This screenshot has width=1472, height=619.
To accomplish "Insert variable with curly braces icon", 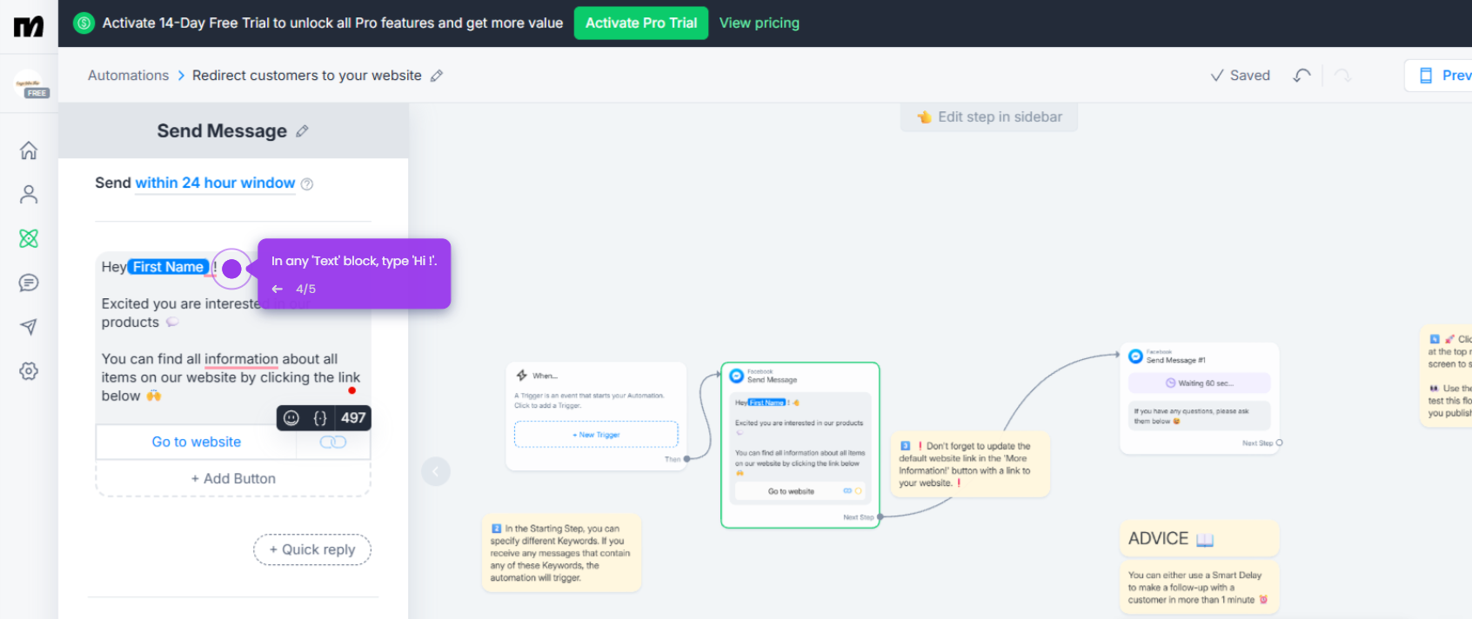I will 320,418.
